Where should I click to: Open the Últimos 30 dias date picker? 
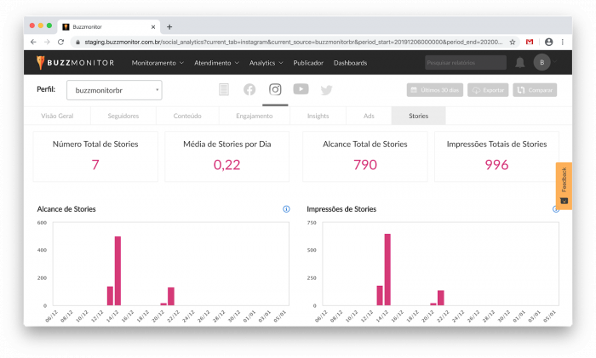pyautogui.click(x=435, y=90)
